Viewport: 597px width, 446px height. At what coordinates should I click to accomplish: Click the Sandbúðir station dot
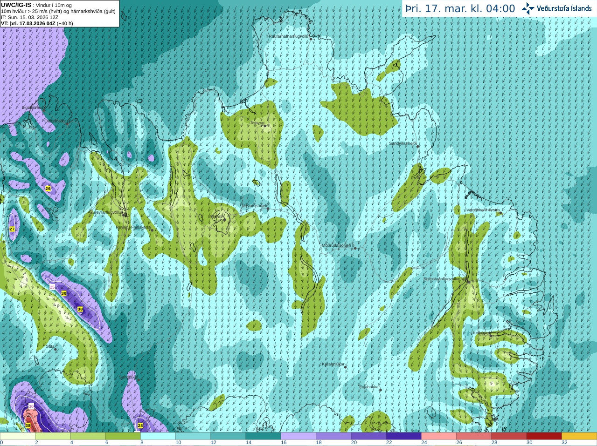pyautogui.click(x=138, y=379)
